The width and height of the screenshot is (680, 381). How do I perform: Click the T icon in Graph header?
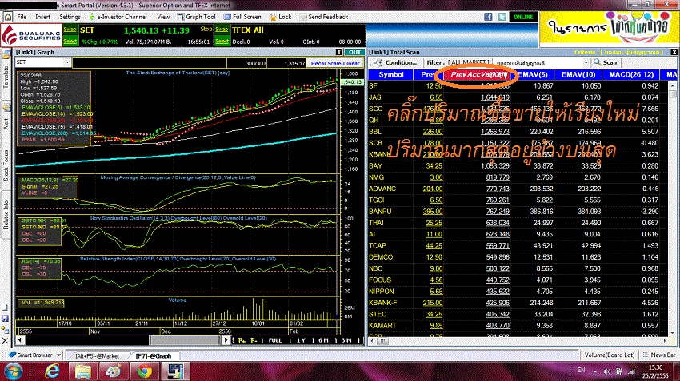(x=339, y=52)
